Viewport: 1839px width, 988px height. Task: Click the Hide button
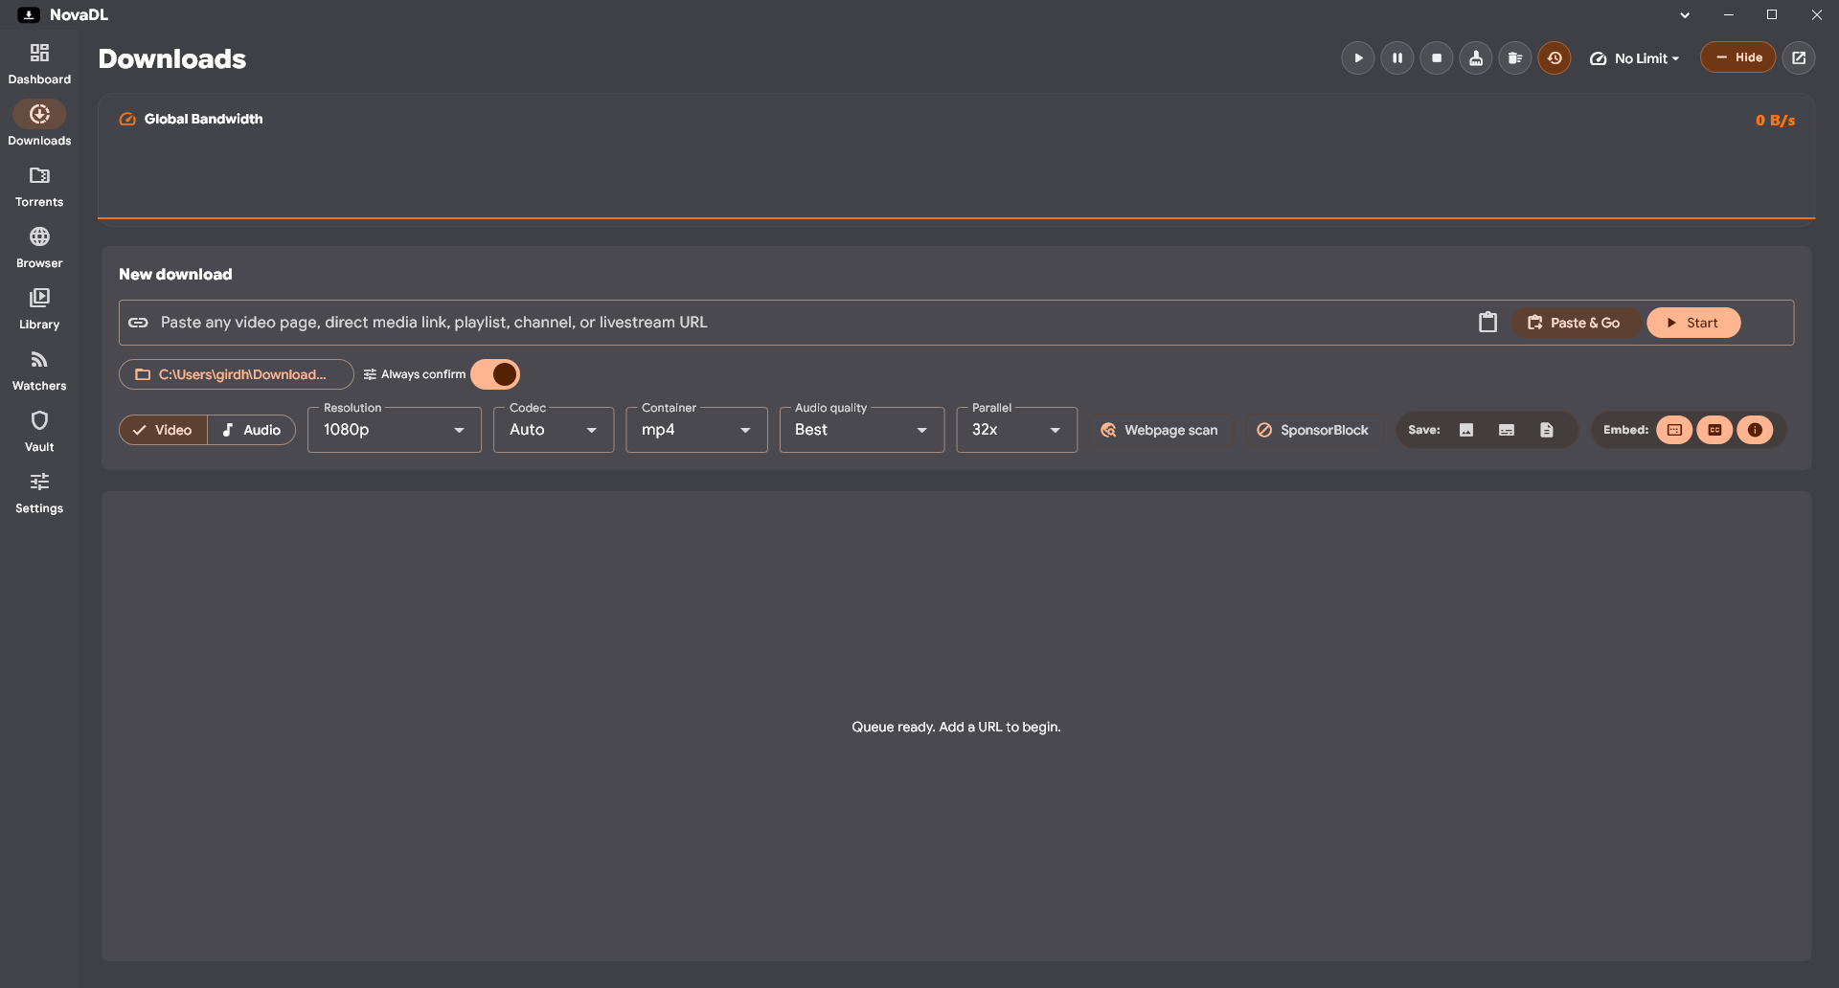pyautogui.click(x=1737, y=57)
